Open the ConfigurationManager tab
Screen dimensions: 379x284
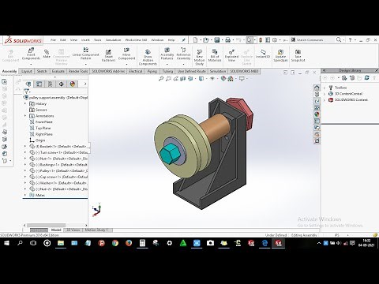pos(51,84)
